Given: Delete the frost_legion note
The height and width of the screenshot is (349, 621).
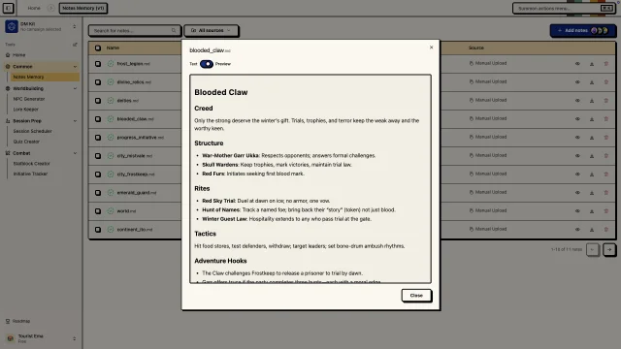Looking at the screenshot, I should 605,64.
